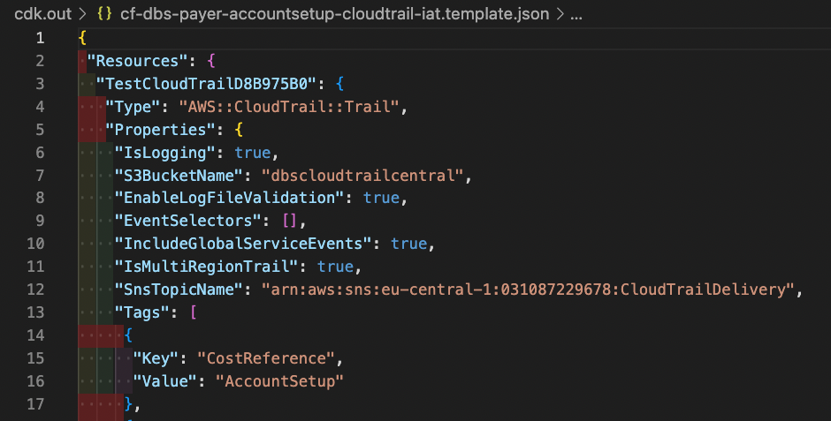Click the SnsTopicName ARN string value
Viewport: 831px width, 421px height.
[529, 289]
